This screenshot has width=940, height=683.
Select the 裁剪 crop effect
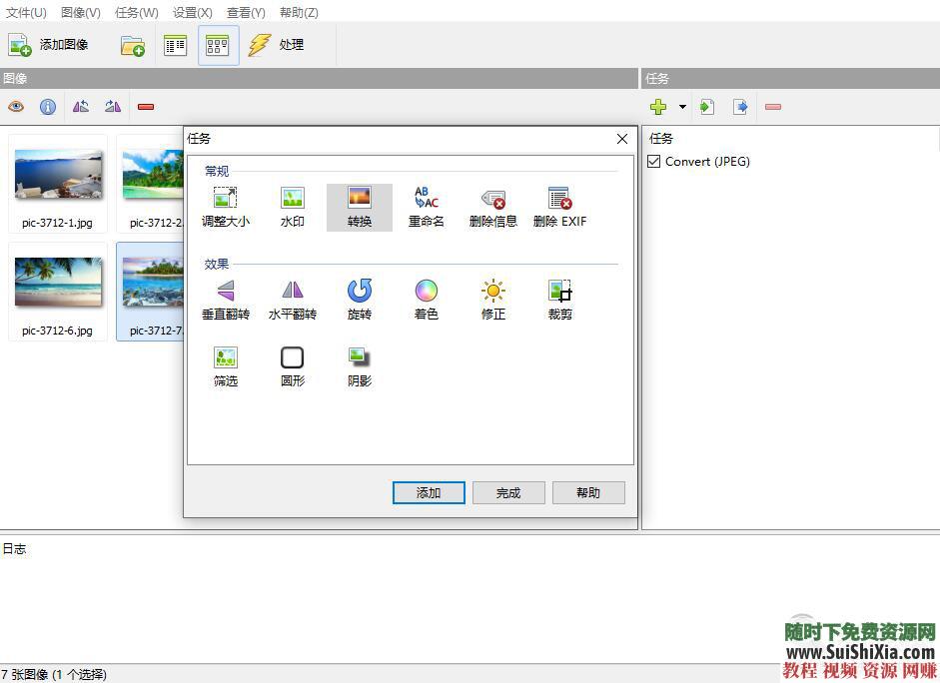coord(559,292)
